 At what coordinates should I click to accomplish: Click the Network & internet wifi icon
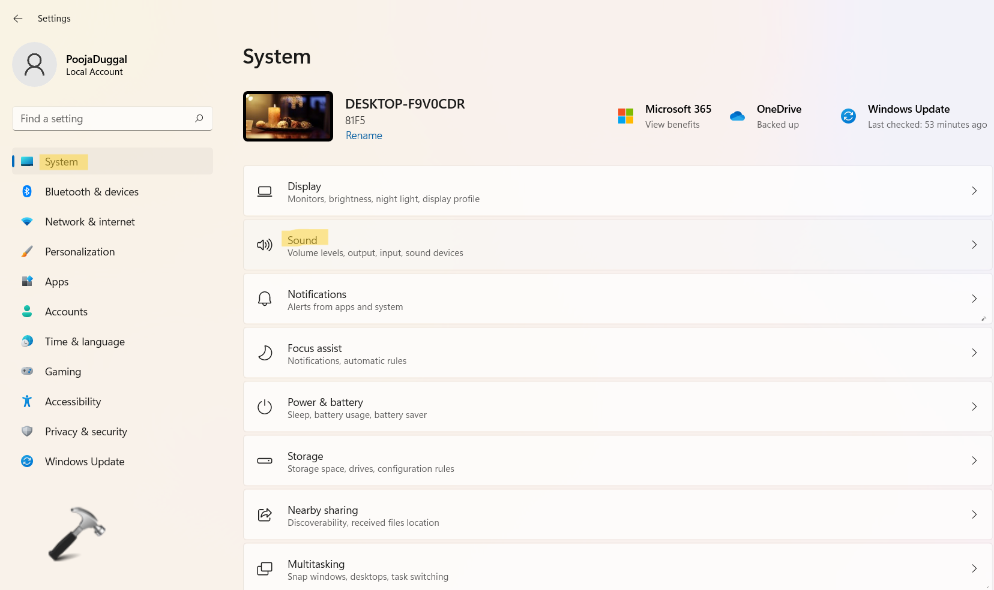pos(27,221)
